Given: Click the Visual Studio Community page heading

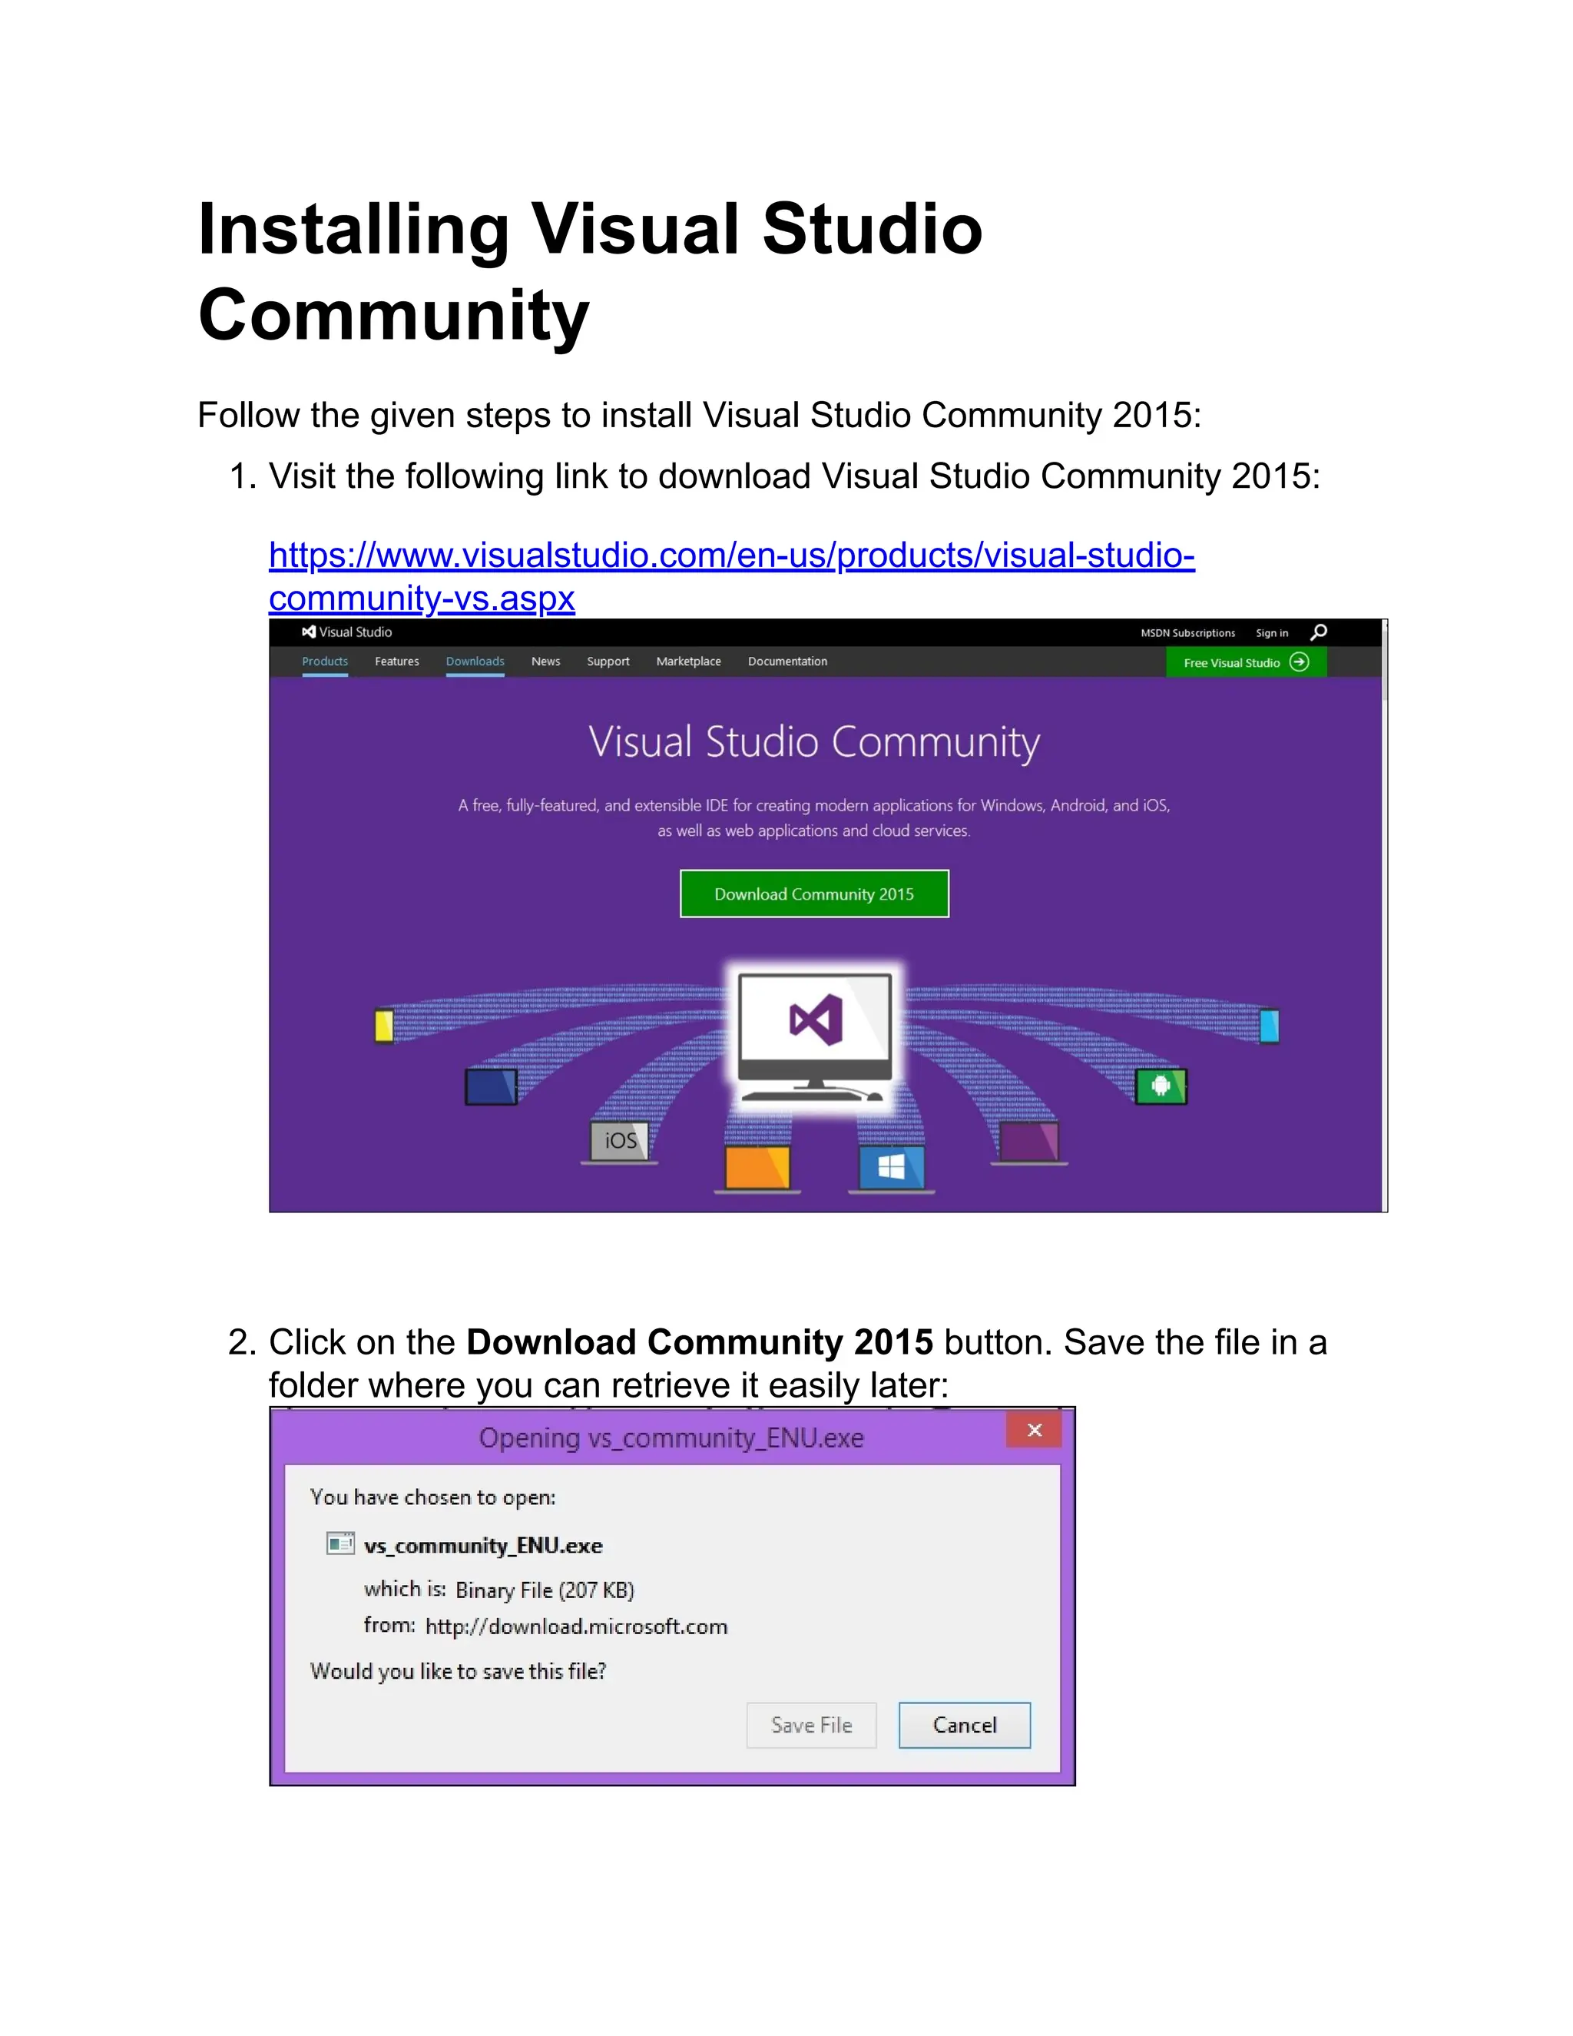Looking at the screenshot, I should pyautogui.click(x=814, y=743).
